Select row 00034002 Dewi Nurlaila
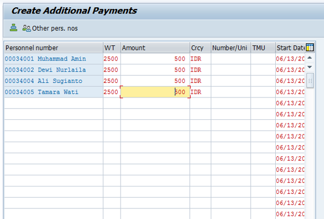 (x=53, y=70)
